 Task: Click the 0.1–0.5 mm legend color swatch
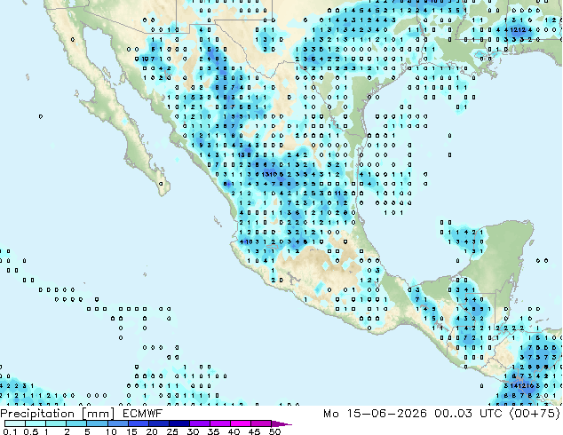[x=15, y=423]
